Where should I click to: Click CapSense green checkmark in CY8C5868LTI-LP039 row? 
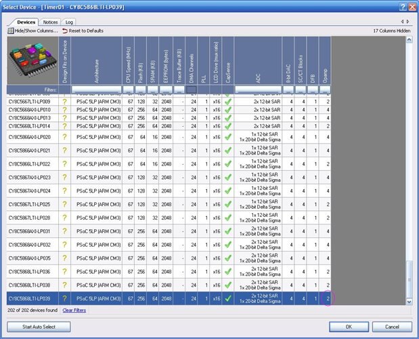pos(228,298)
